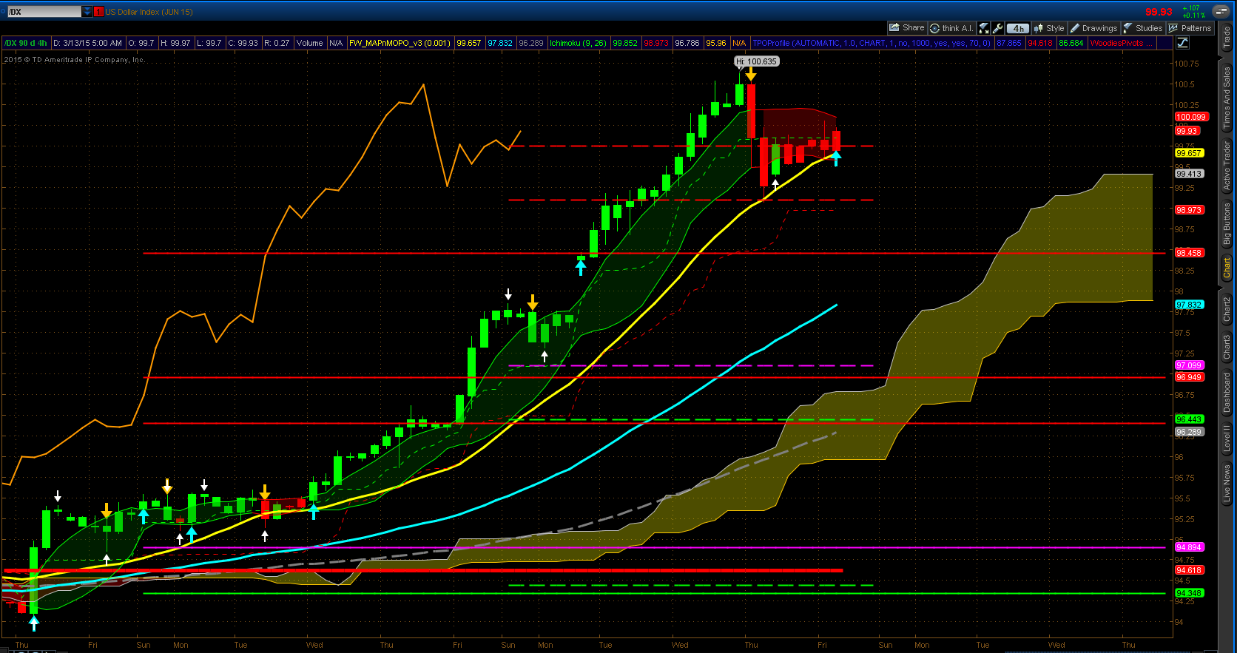Click the last price 99.93 in title bar
Screen dimensions: 1237x653
point(1159,12)
